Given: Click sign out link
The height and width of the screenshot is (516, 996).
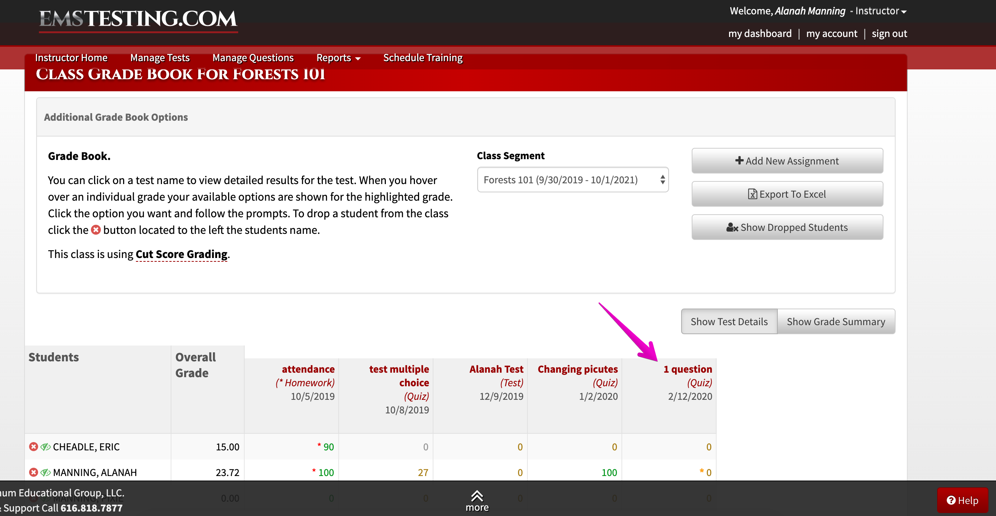Looking at the screenshot, I should tap(889, 34).
